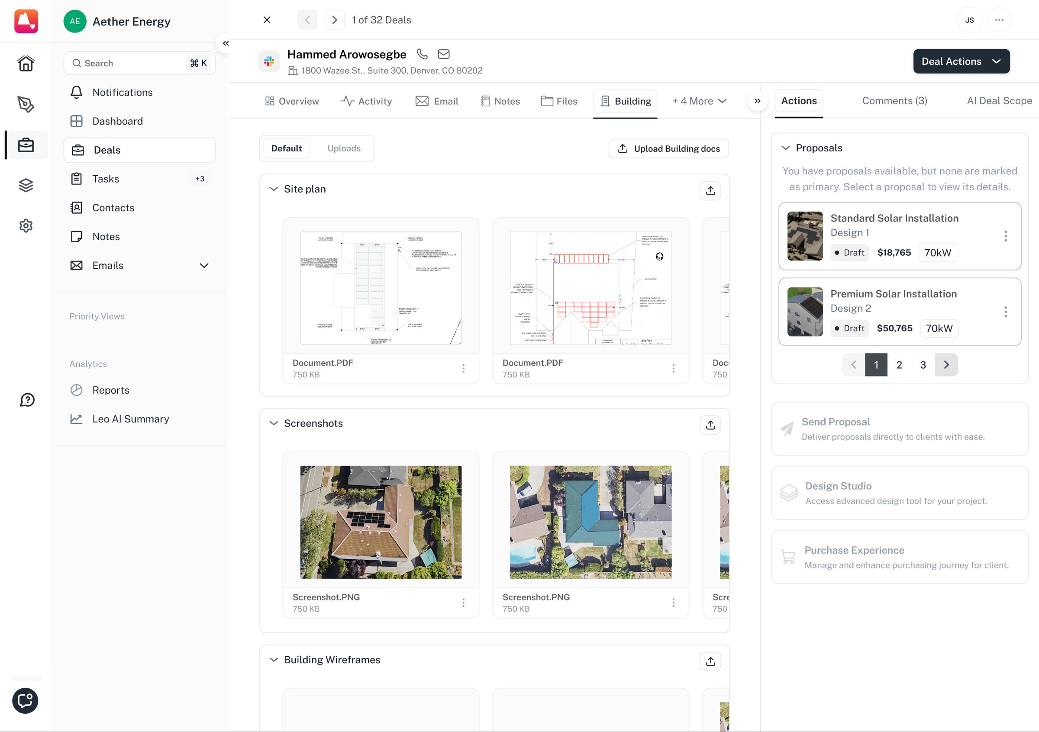Collapse the Site plan section
Viewport: 1039px width, 732px height.
274,189
